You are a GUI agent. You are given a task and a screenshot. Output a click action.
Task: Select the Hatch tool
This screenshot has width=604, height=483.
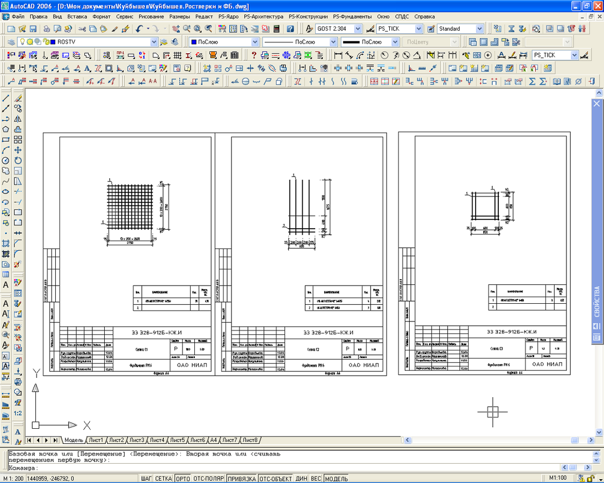point(6,244)
